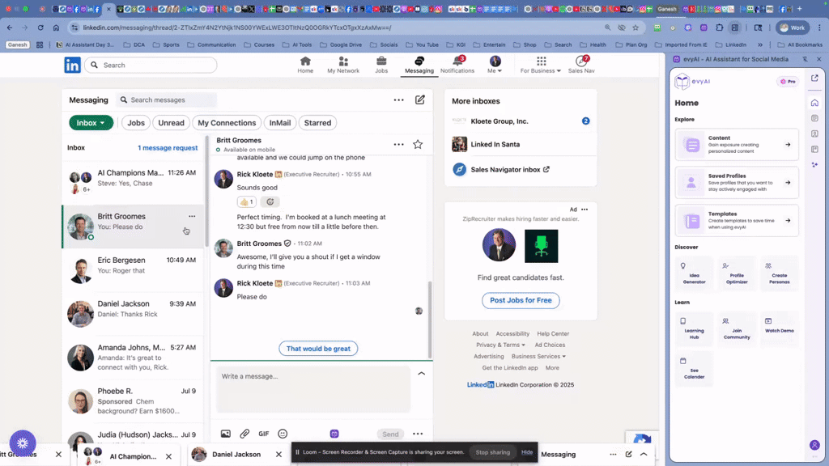Click Search messages field
Viewport: 829px width, 466px height.
pos(167,100)
